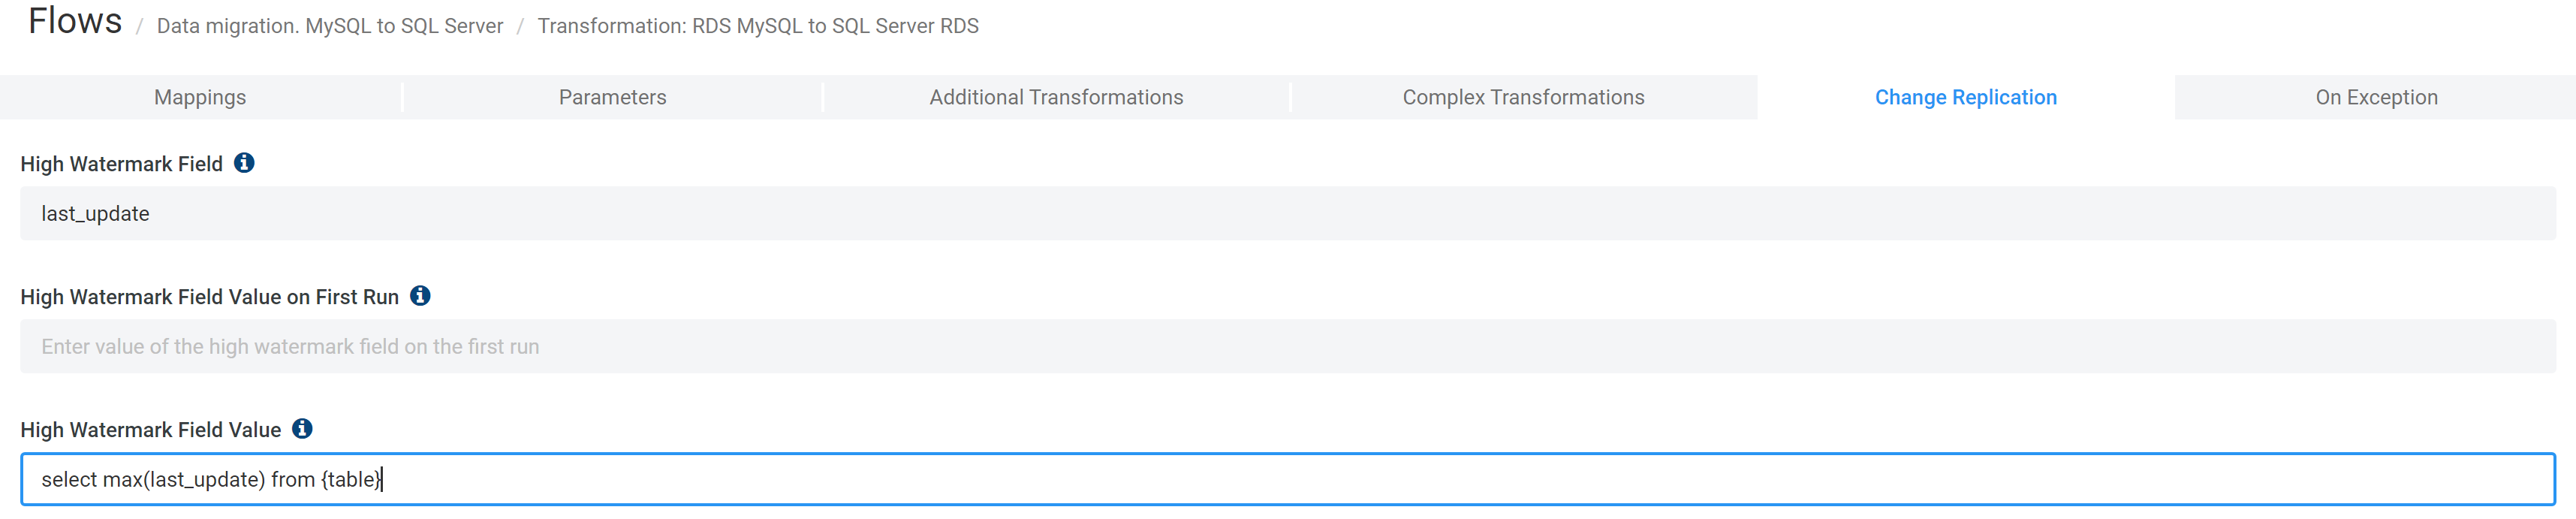Select the Change Replication tab

tap(1965, 97)
